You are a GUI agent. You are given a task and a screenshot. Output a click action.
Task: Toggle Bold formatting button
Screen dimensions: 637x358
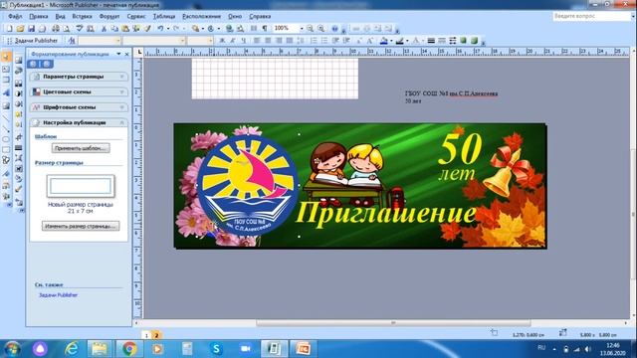[222, 41]
